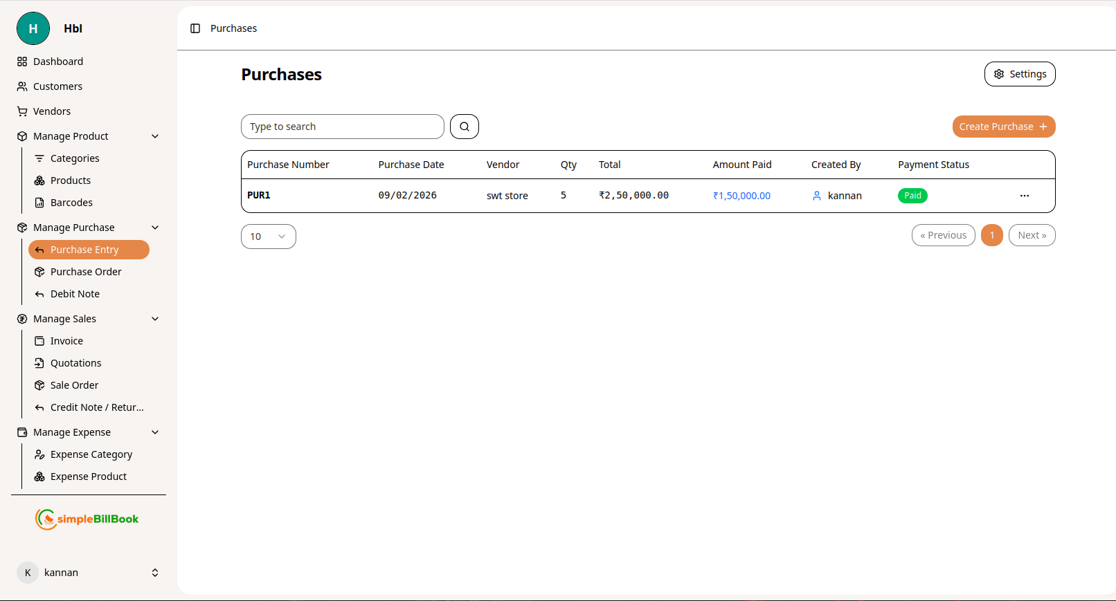Click the amount paid ₹1,50,000.00 link

coord(741,196)
